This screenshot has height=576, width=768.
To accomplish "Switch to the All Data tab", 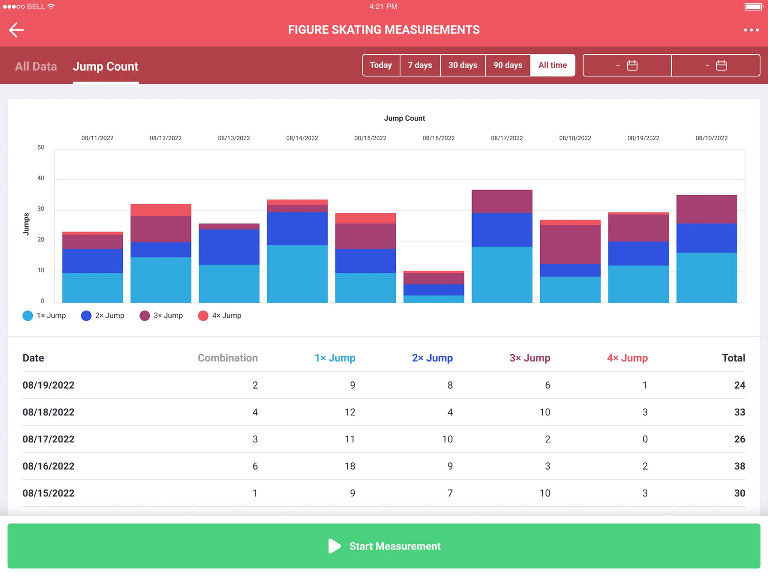I will [x=36, y=67].
